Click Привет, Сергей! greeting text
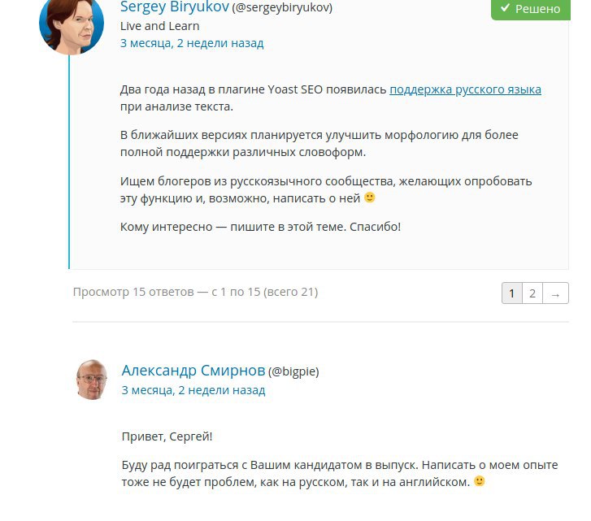 click(x=167, y=436)
